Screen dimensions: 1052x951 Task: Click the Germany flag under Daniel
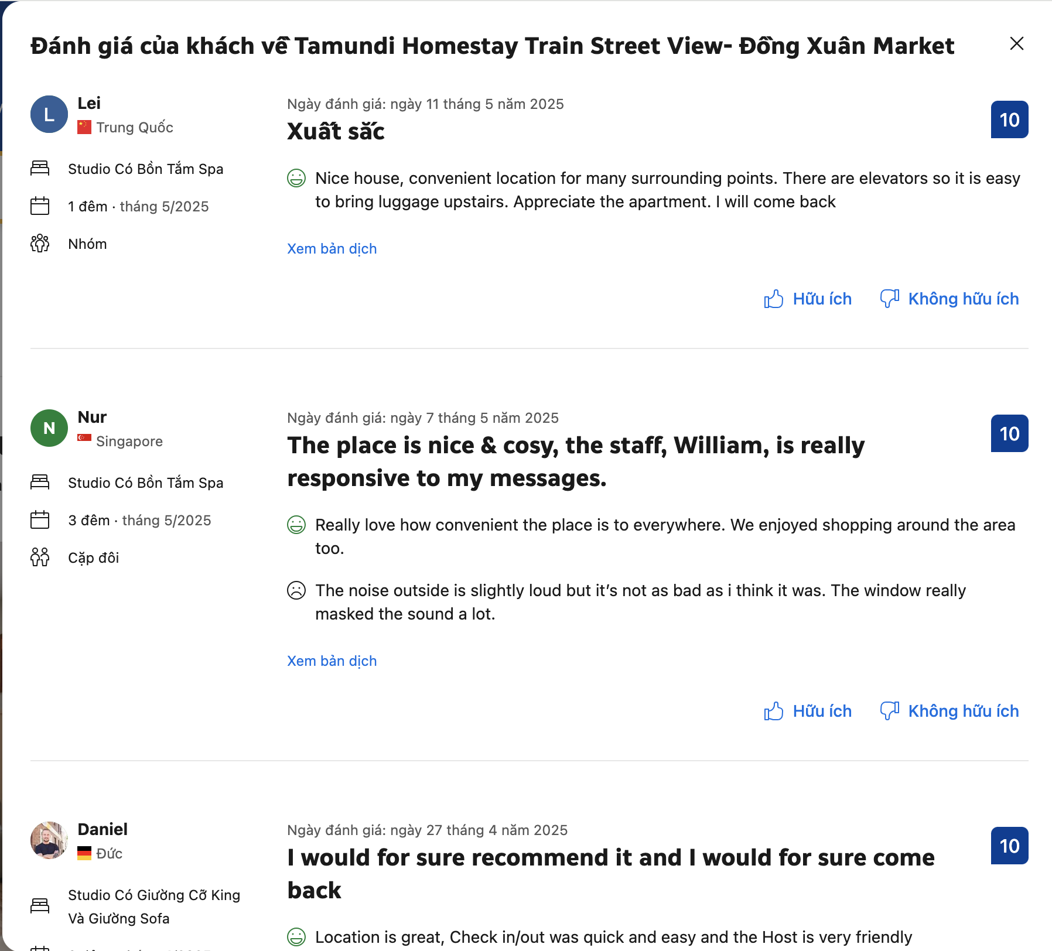tap(84, 853)
